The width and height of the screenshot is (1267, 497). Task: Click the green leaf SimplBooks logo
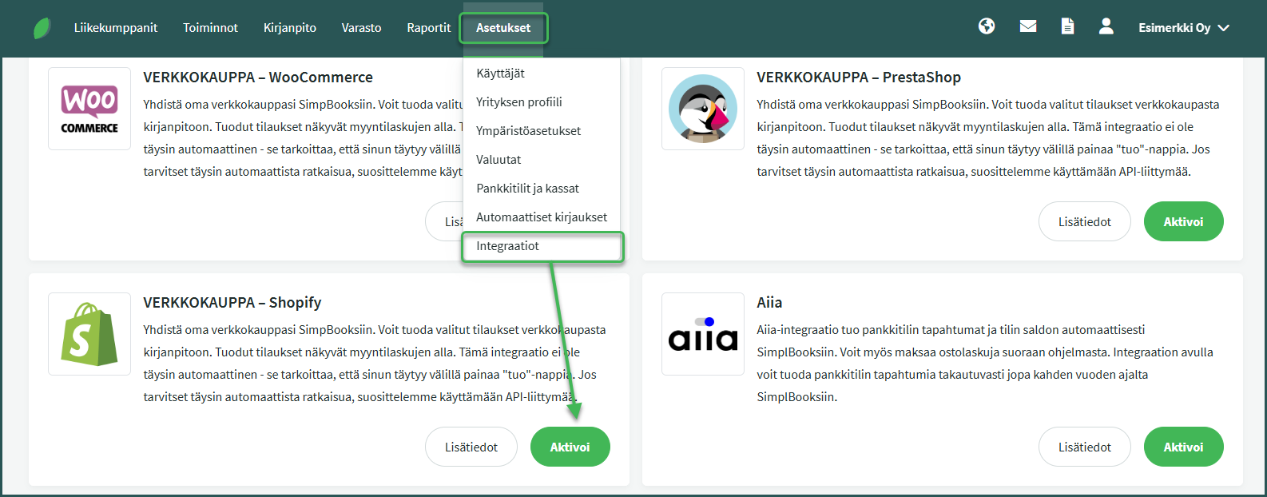tap(42, 28)
